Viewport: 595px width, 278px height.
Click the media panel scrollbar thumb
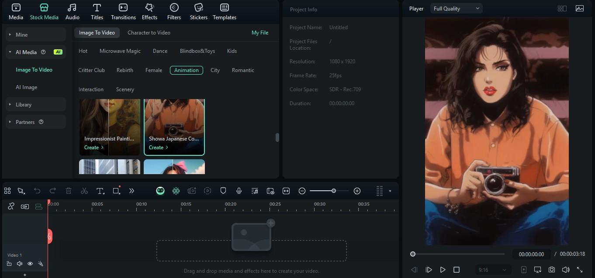[x=277, y=137]
